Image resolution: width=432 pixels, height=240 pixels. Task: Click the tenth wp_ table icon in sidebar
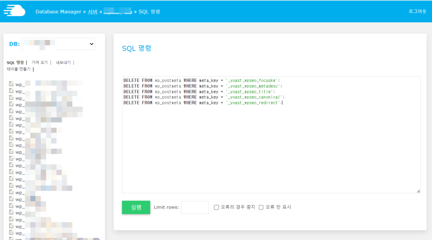pyautogui.click(x=11, y=145)
